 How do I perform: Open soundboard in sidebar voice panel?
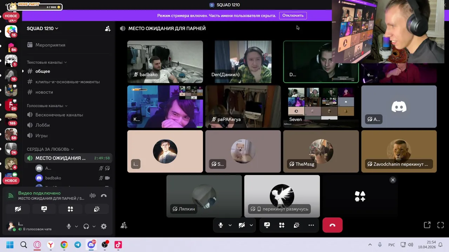pos(97,209)
